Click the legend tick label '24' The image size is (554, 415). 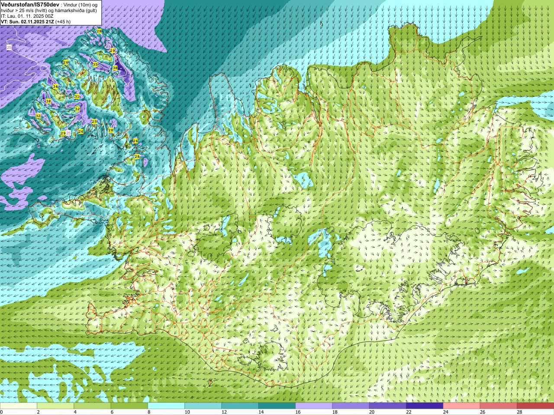[446, 412]
